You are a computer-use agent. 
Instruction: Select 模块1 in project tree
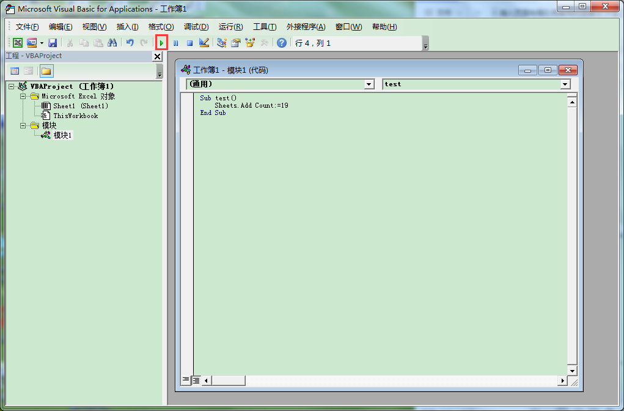pyautogui.click(x=62, y=135)
